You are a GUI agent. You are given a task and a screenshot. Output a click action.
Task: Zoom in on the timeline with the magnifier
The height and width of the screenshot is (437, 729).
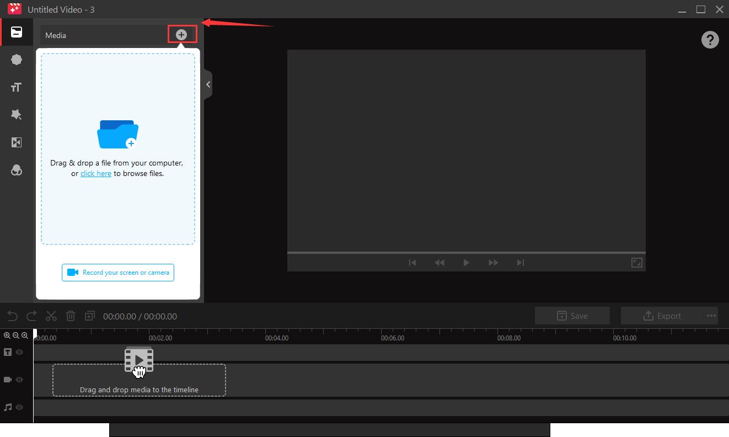click(8, 335)
